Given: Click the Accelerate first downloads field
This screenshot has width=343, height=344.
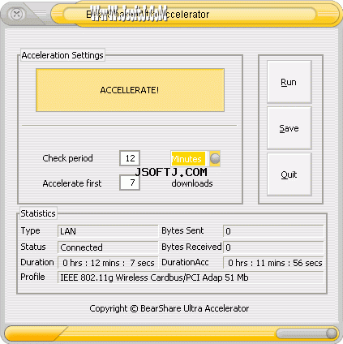Looking at the screenshot, I should pyautogui.click(x=130, y=183).
